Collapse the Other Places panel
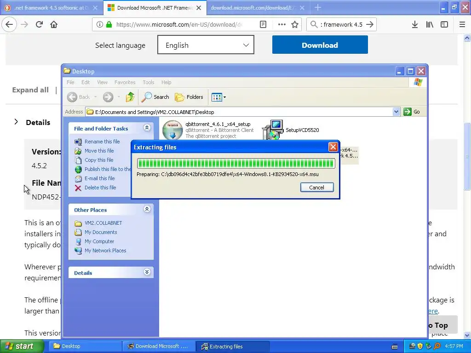Image resolution: width=471 pixels, height=353 pixels. (x=147, y=209)
